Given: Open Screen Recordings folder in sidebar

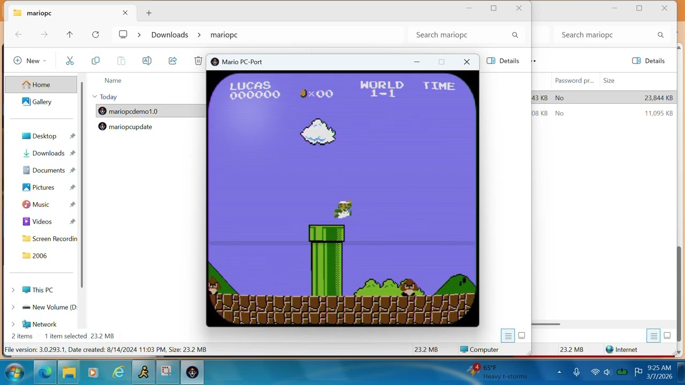Looking at the screenshot, I should coord(49,238).
